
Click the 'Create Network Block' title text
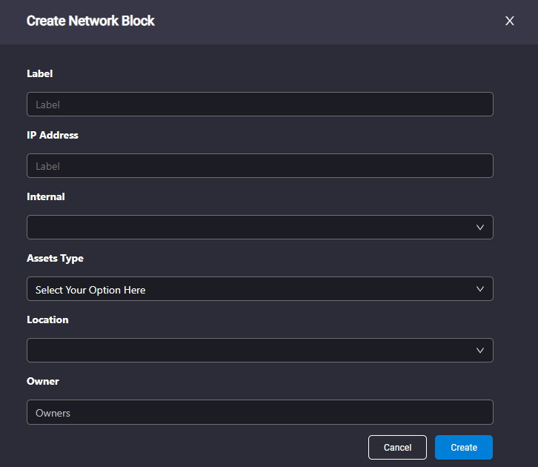coord(90,21)
